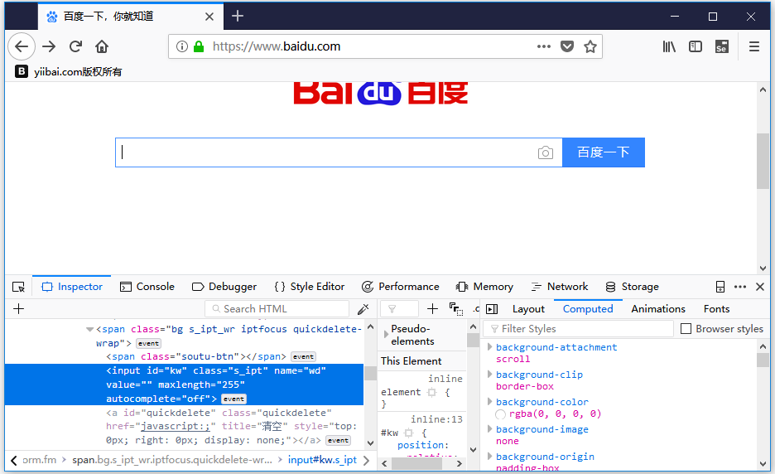The height and width of the screenshot is (474, 775).
Task: Open the Firefox home page icon
Action: click(102, 46)
